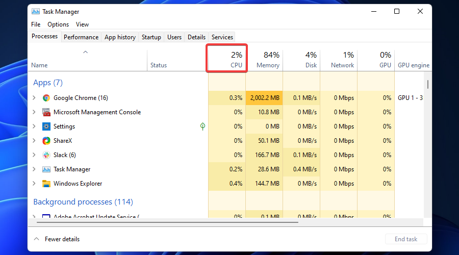Sort by the Network column header
This screenshot has height=255, width=459.
point(339,60)
